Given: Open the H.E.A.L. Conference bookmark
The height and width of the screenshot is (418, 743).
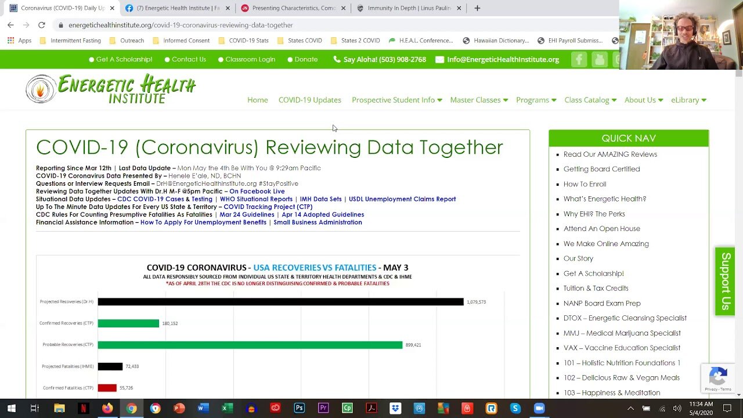Looking at the screenshot, I should tap(421, 41).
